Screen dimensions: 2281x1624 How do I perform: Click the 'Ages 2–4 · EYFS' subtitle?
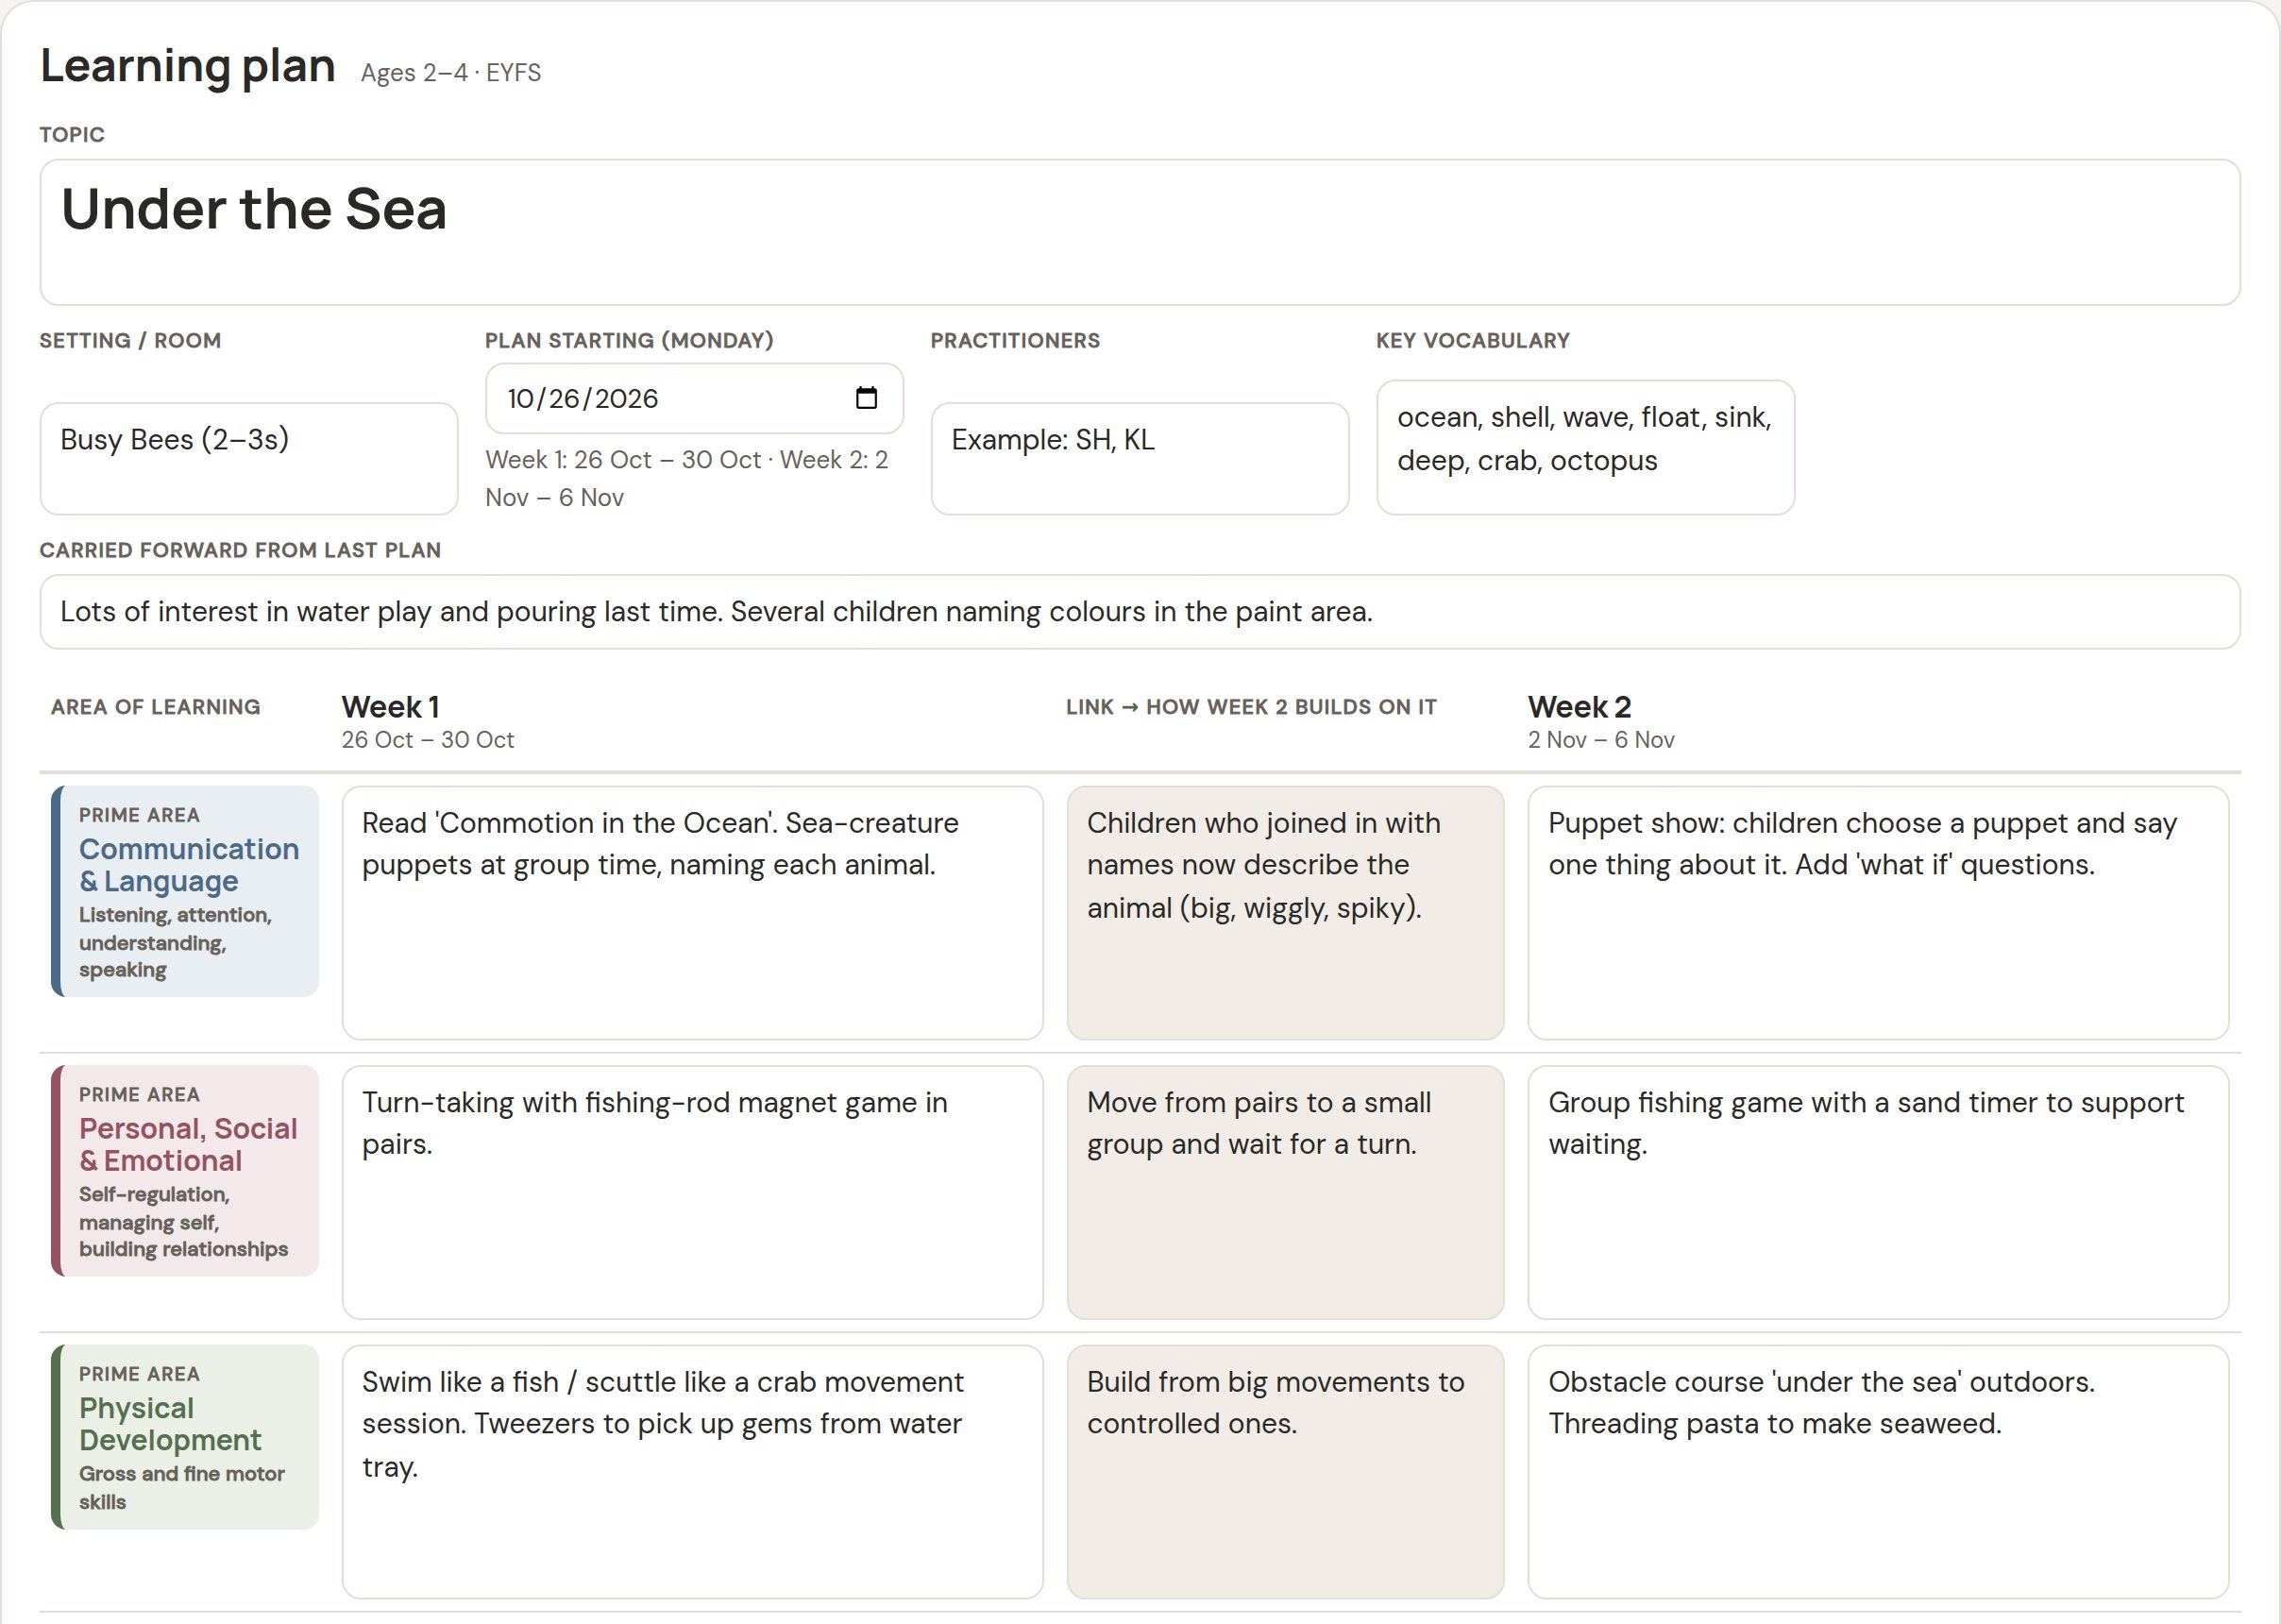(x=451, y=73)
